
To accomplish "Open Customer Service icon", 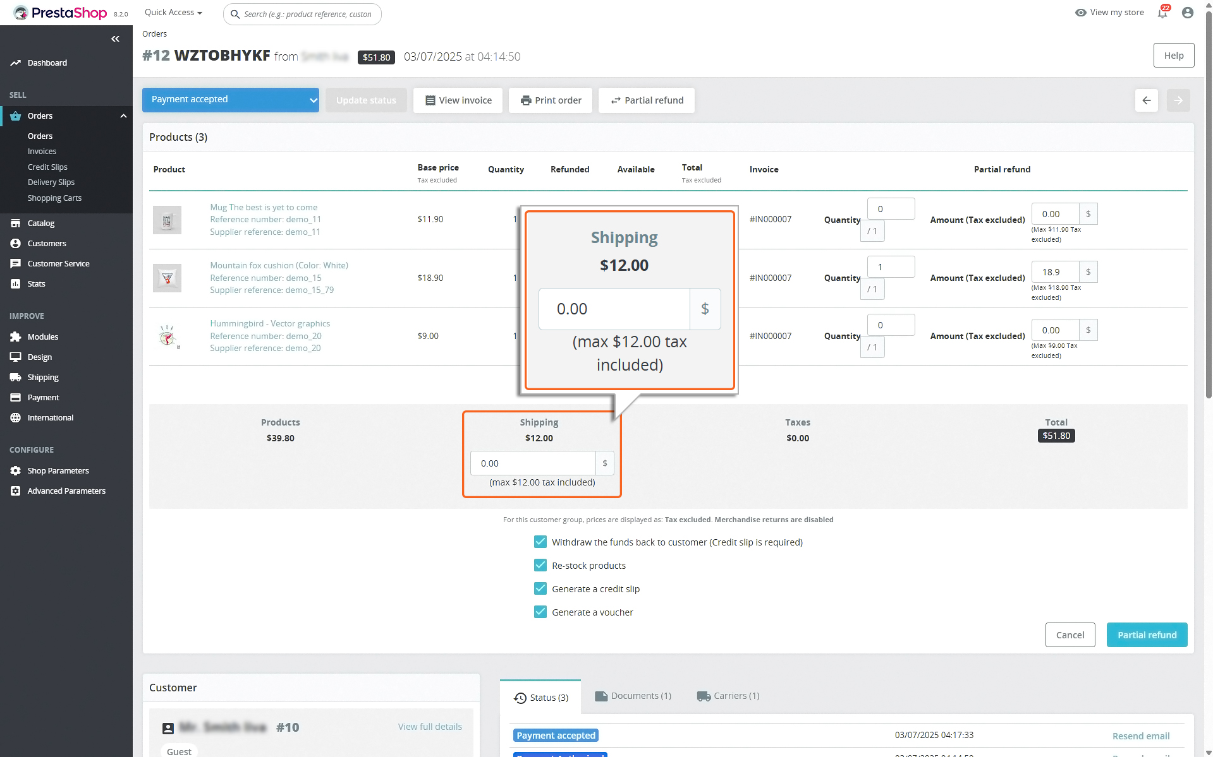I will pos(16,264).
